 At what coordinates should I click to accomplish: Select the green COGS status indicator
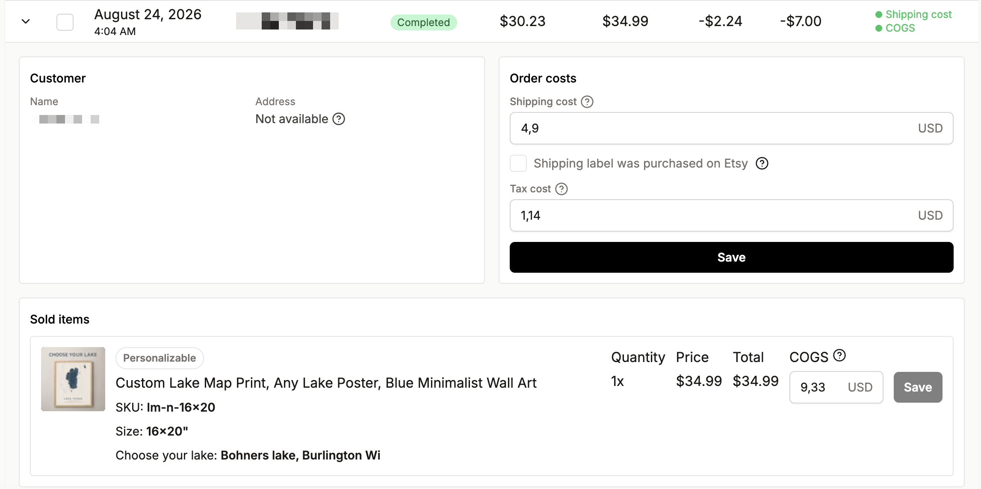click(x=895, y=28)
